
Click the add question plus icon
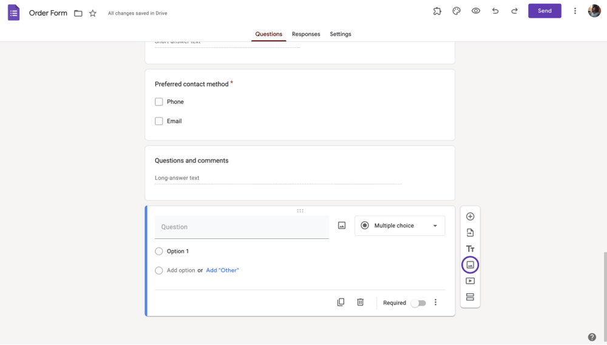(x=470, y=216)
